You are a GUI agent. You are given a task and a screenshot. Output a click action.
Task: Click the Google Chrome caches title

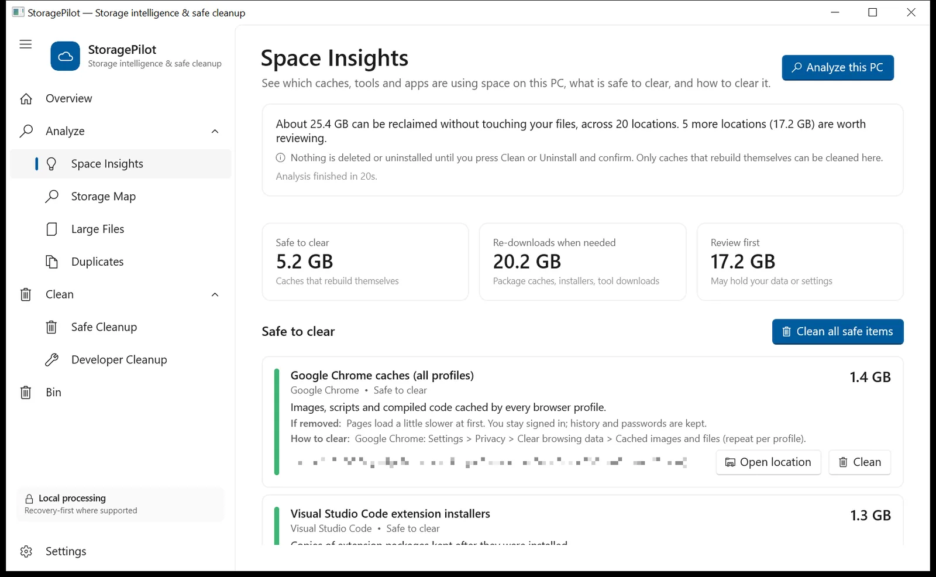tap(382, 376)
